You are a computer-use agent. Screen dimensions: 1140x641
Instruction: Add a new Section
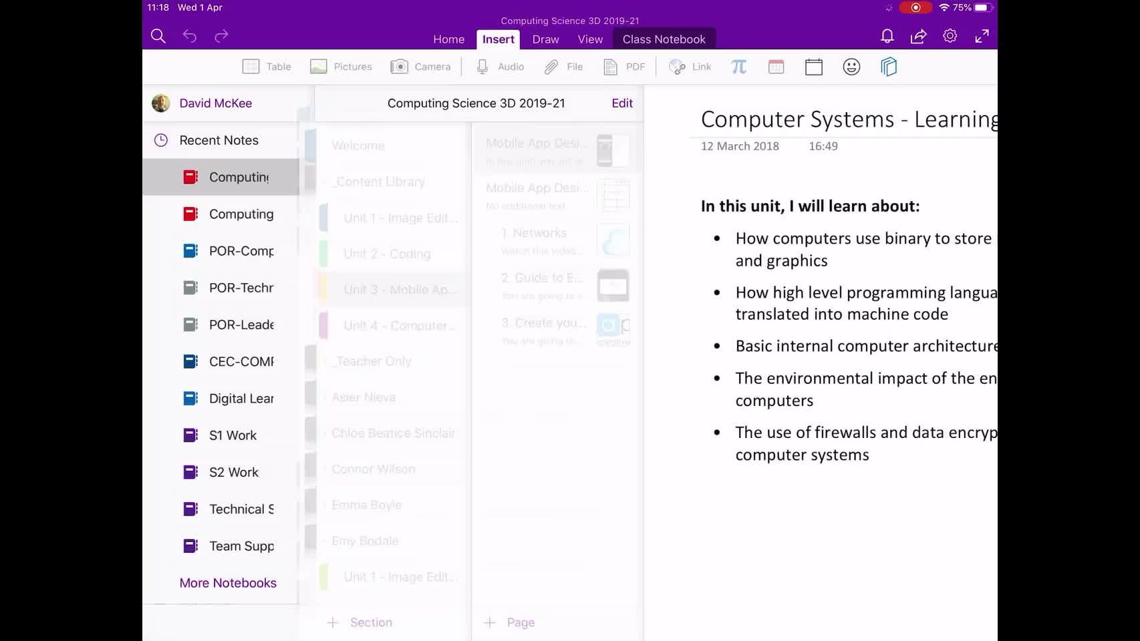[x=360, y=622]
